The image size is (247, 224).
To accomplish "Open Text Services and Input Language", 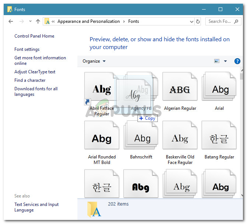I will coord(36,207).
